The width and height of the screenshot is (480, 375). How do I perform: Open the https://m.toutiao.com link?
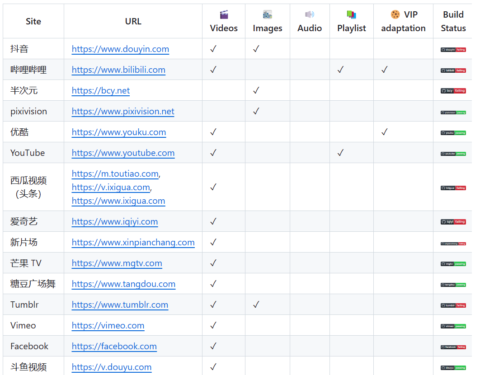(x=115, y=174)
